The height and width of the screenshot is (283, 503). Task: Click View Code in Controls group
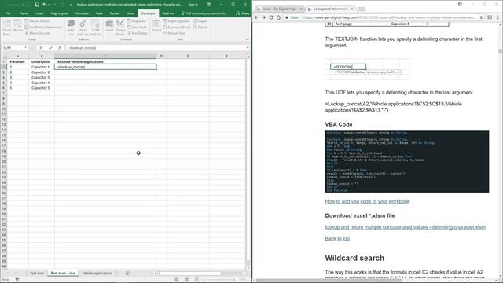click(137, 27)
